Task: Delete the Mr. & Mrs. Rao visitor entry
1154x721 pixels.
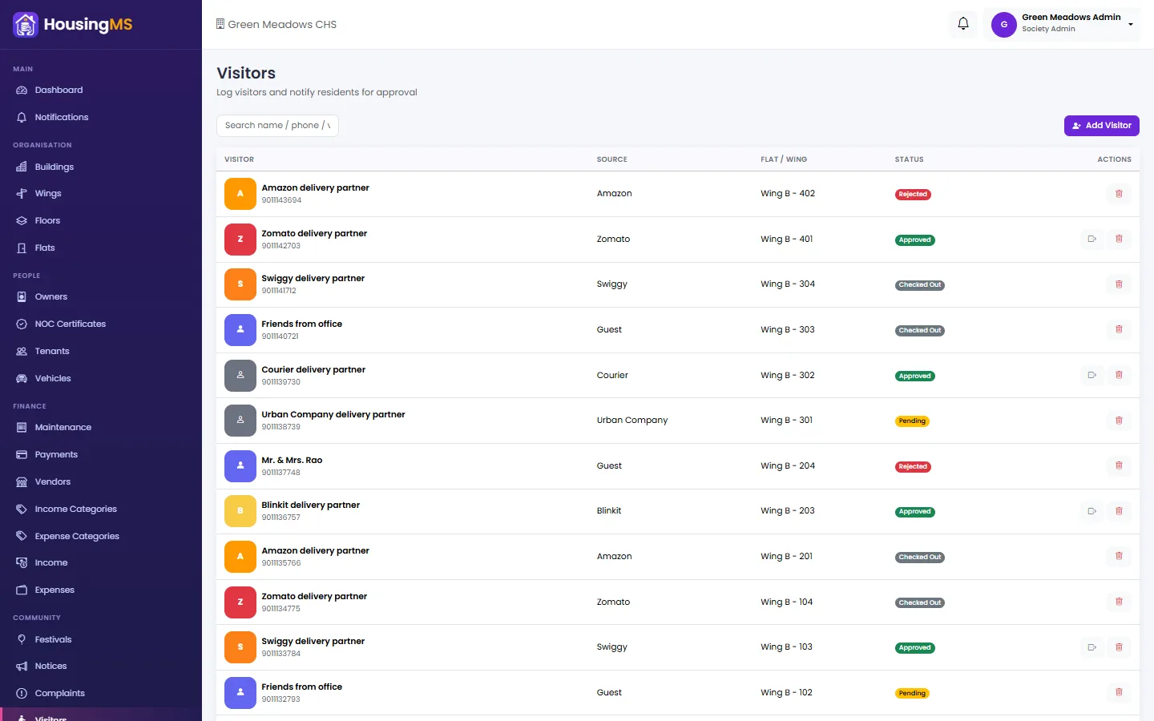Action: [1119, 465]
